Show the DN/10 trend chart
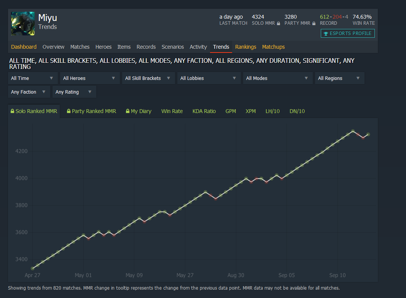The width and height of the screenshot is (406, 298). tap(297, 112)
